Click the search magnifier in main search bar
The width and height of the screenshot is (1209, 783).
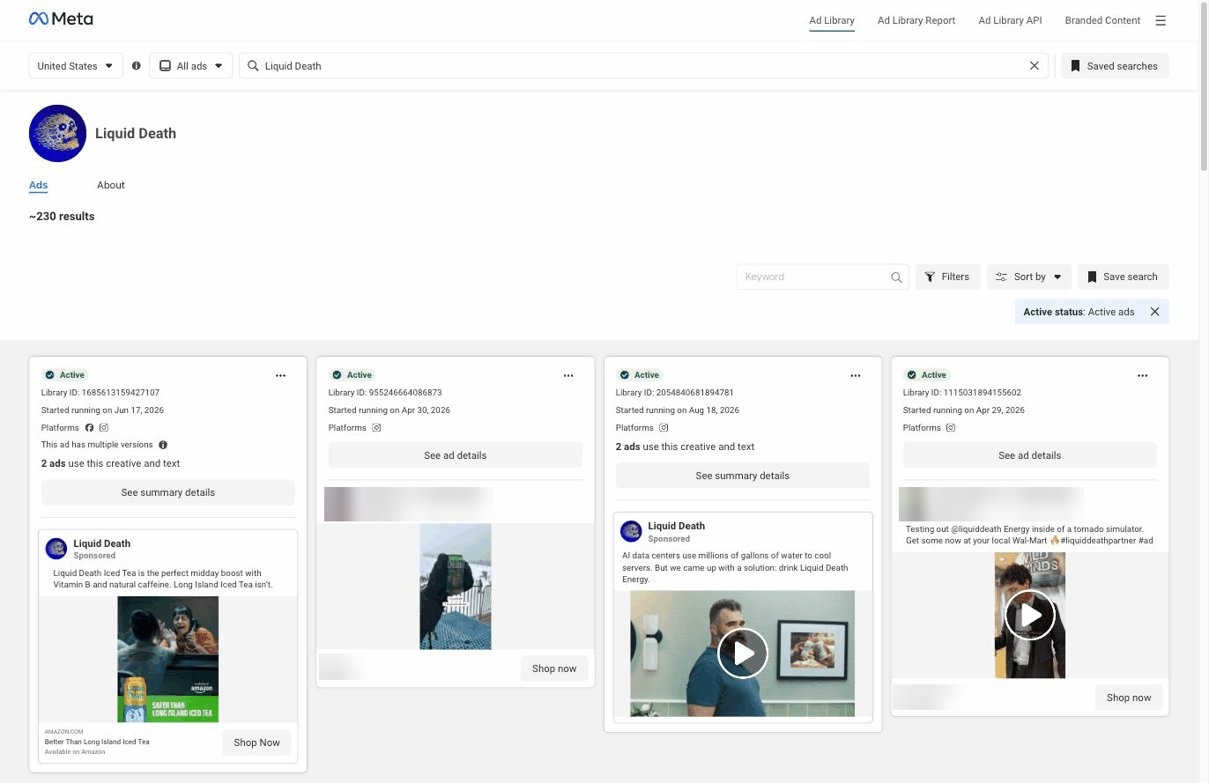pos(253,65)
